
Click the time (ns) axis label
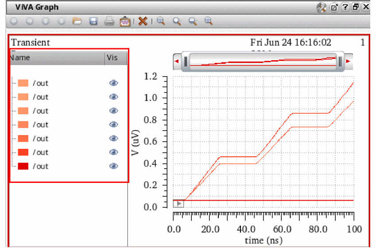tap(264, 240)
